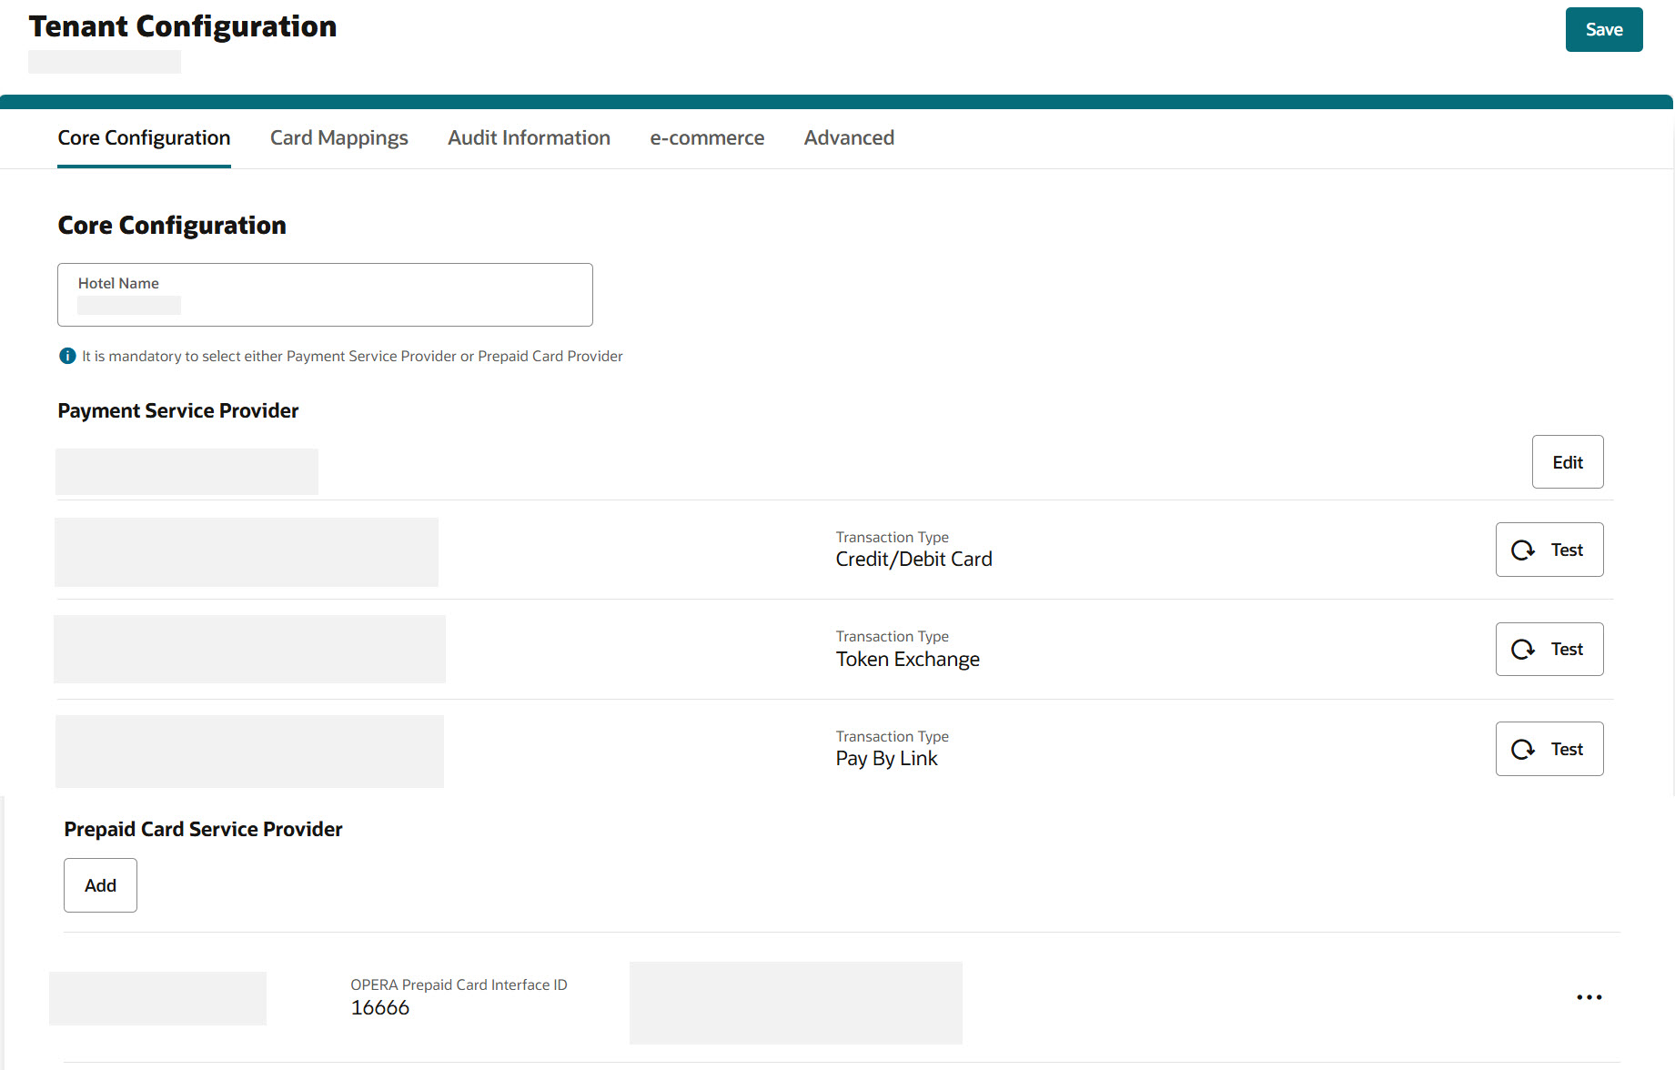
Task: Open the Audit Information tab
Action: point(529,137)
